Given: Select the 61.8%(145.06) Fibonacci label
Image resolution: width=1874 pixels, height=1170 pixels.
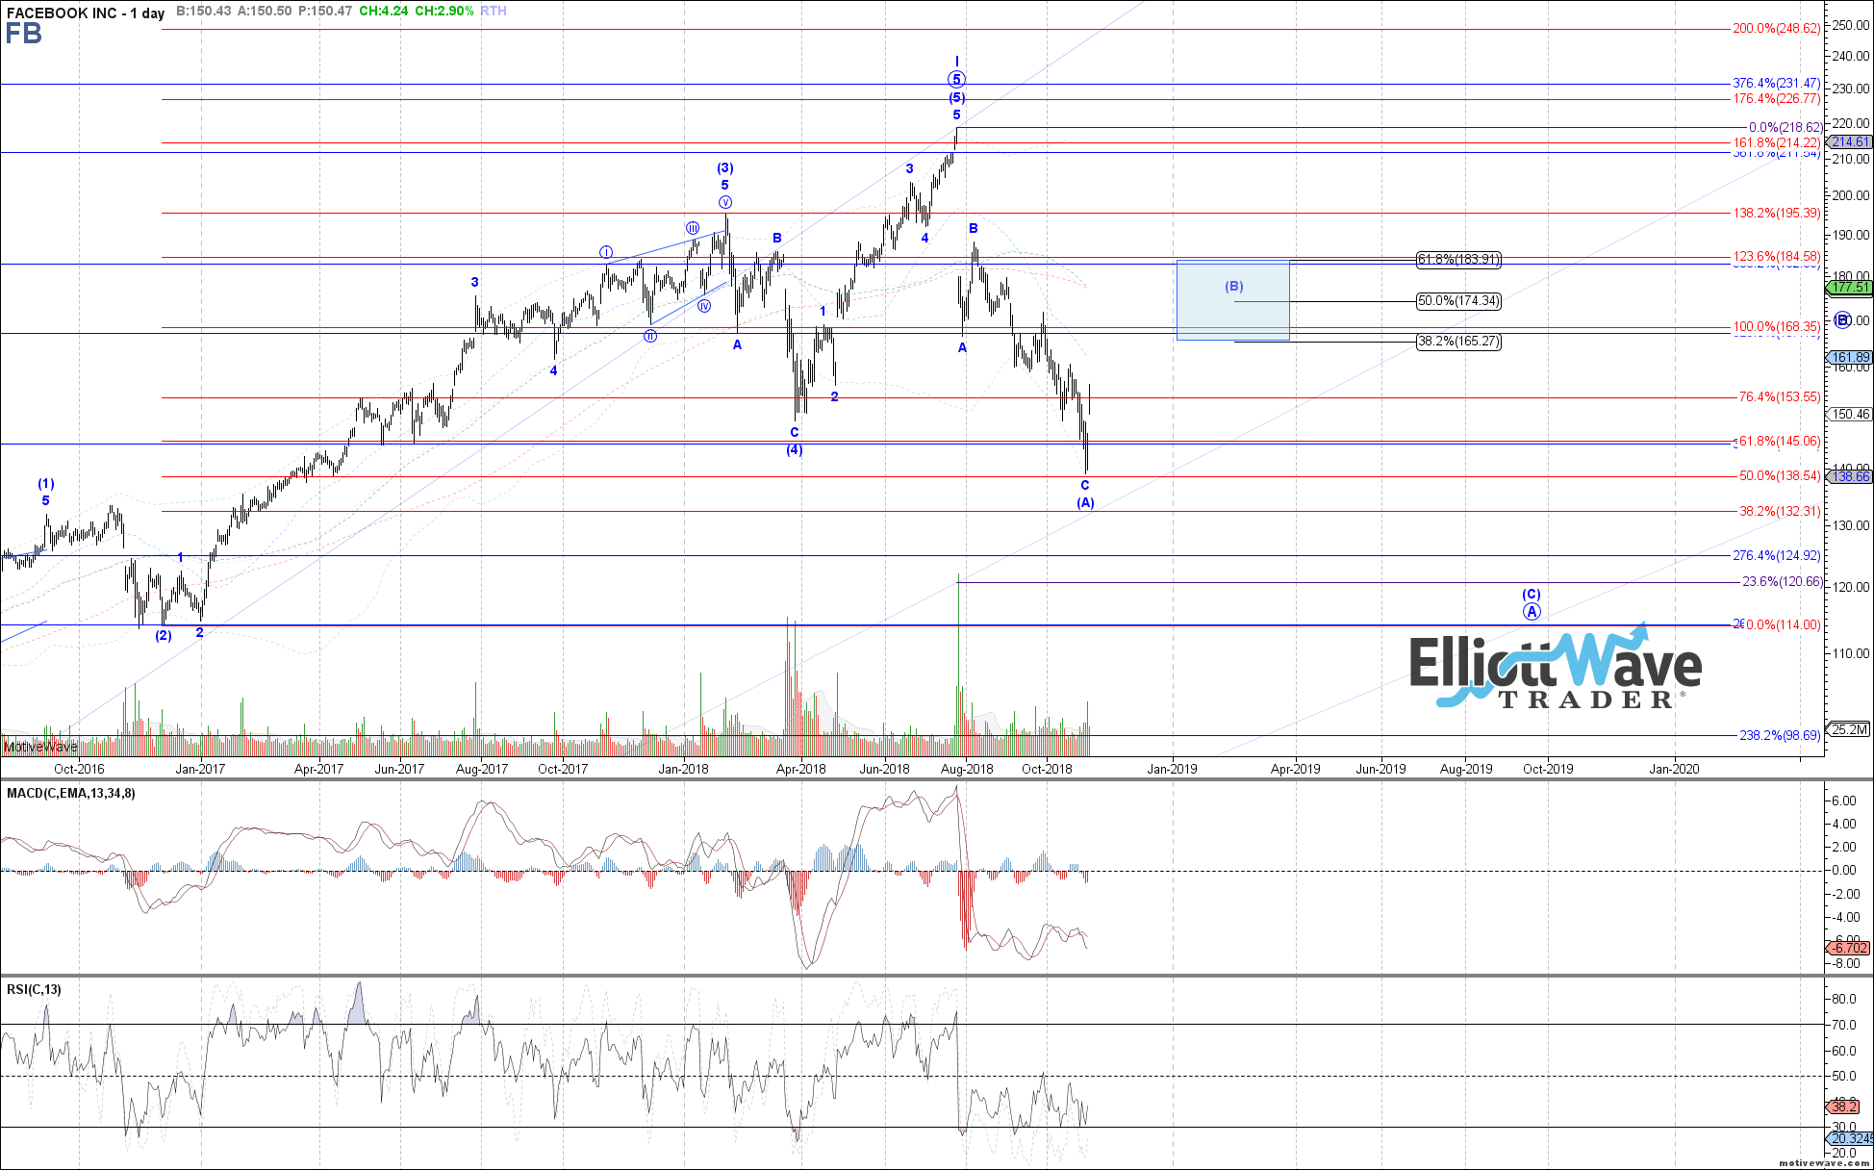Looking at the screenshot, I should (x=1779, y=442).
